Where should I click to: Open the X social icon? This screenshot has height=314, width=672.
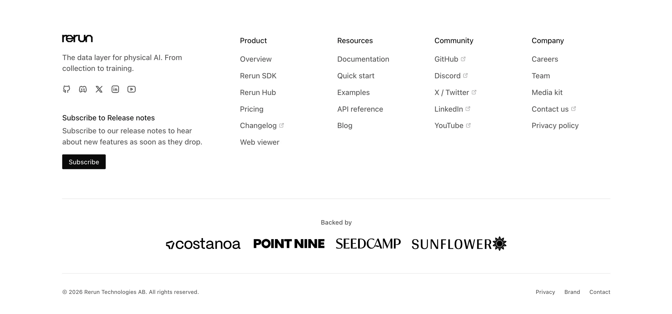99,89
